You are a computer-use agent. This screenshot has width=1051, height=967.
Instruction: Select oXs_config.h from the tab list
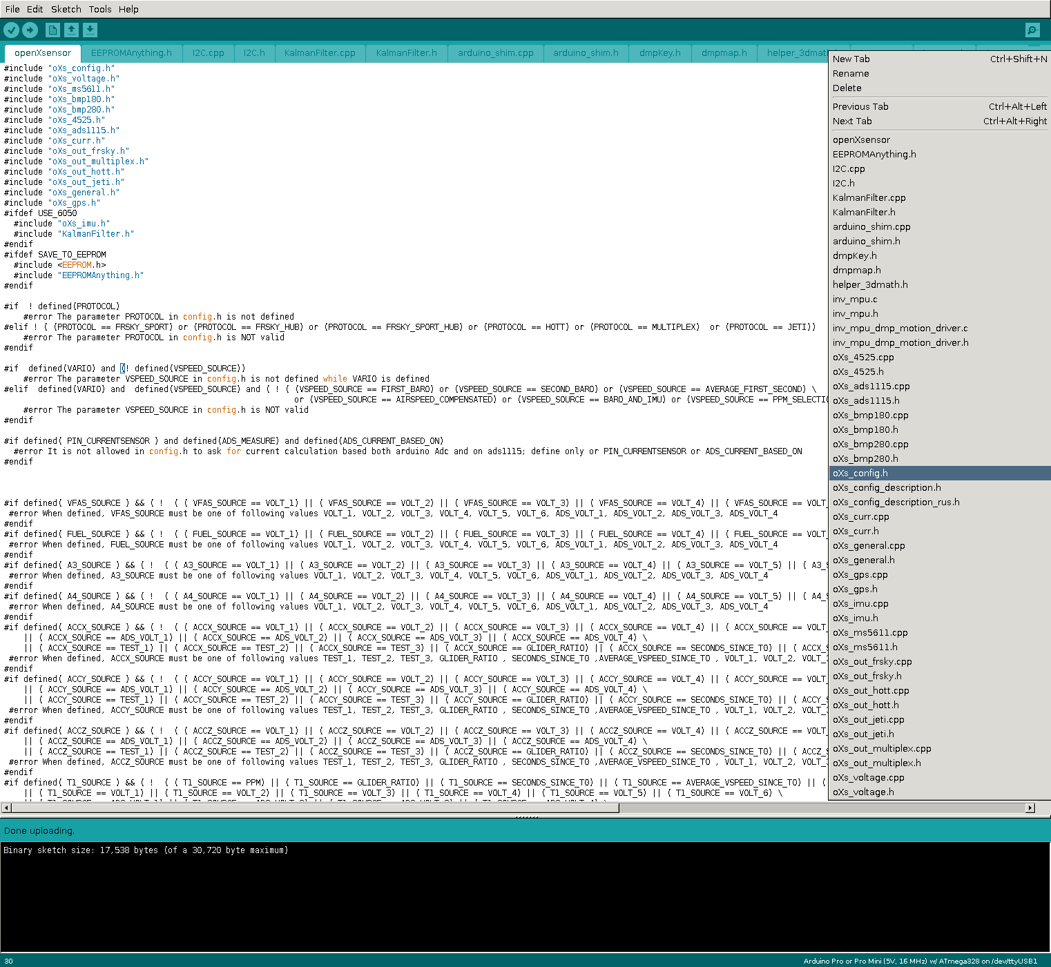tap(860, 473)
